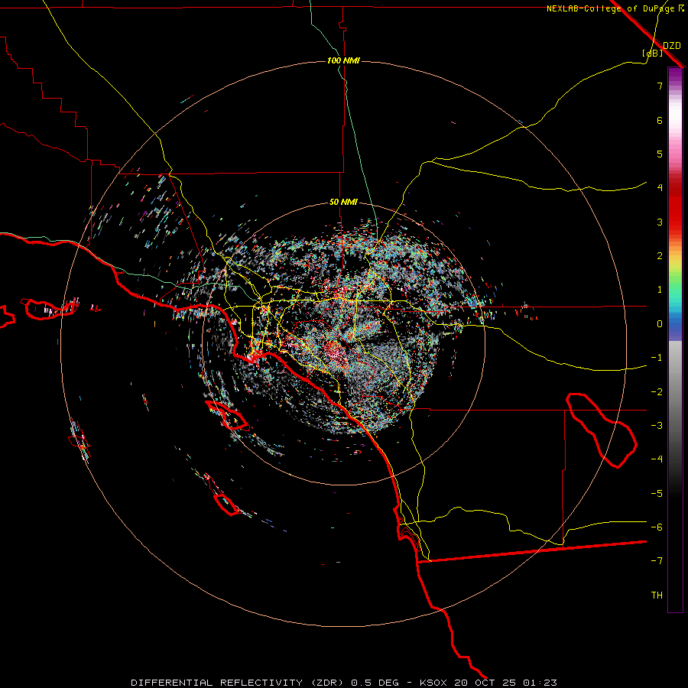The width and height of the screenshot is (688, 688).
Task: Click the -5 value on color scale
Action: [657, 493]
